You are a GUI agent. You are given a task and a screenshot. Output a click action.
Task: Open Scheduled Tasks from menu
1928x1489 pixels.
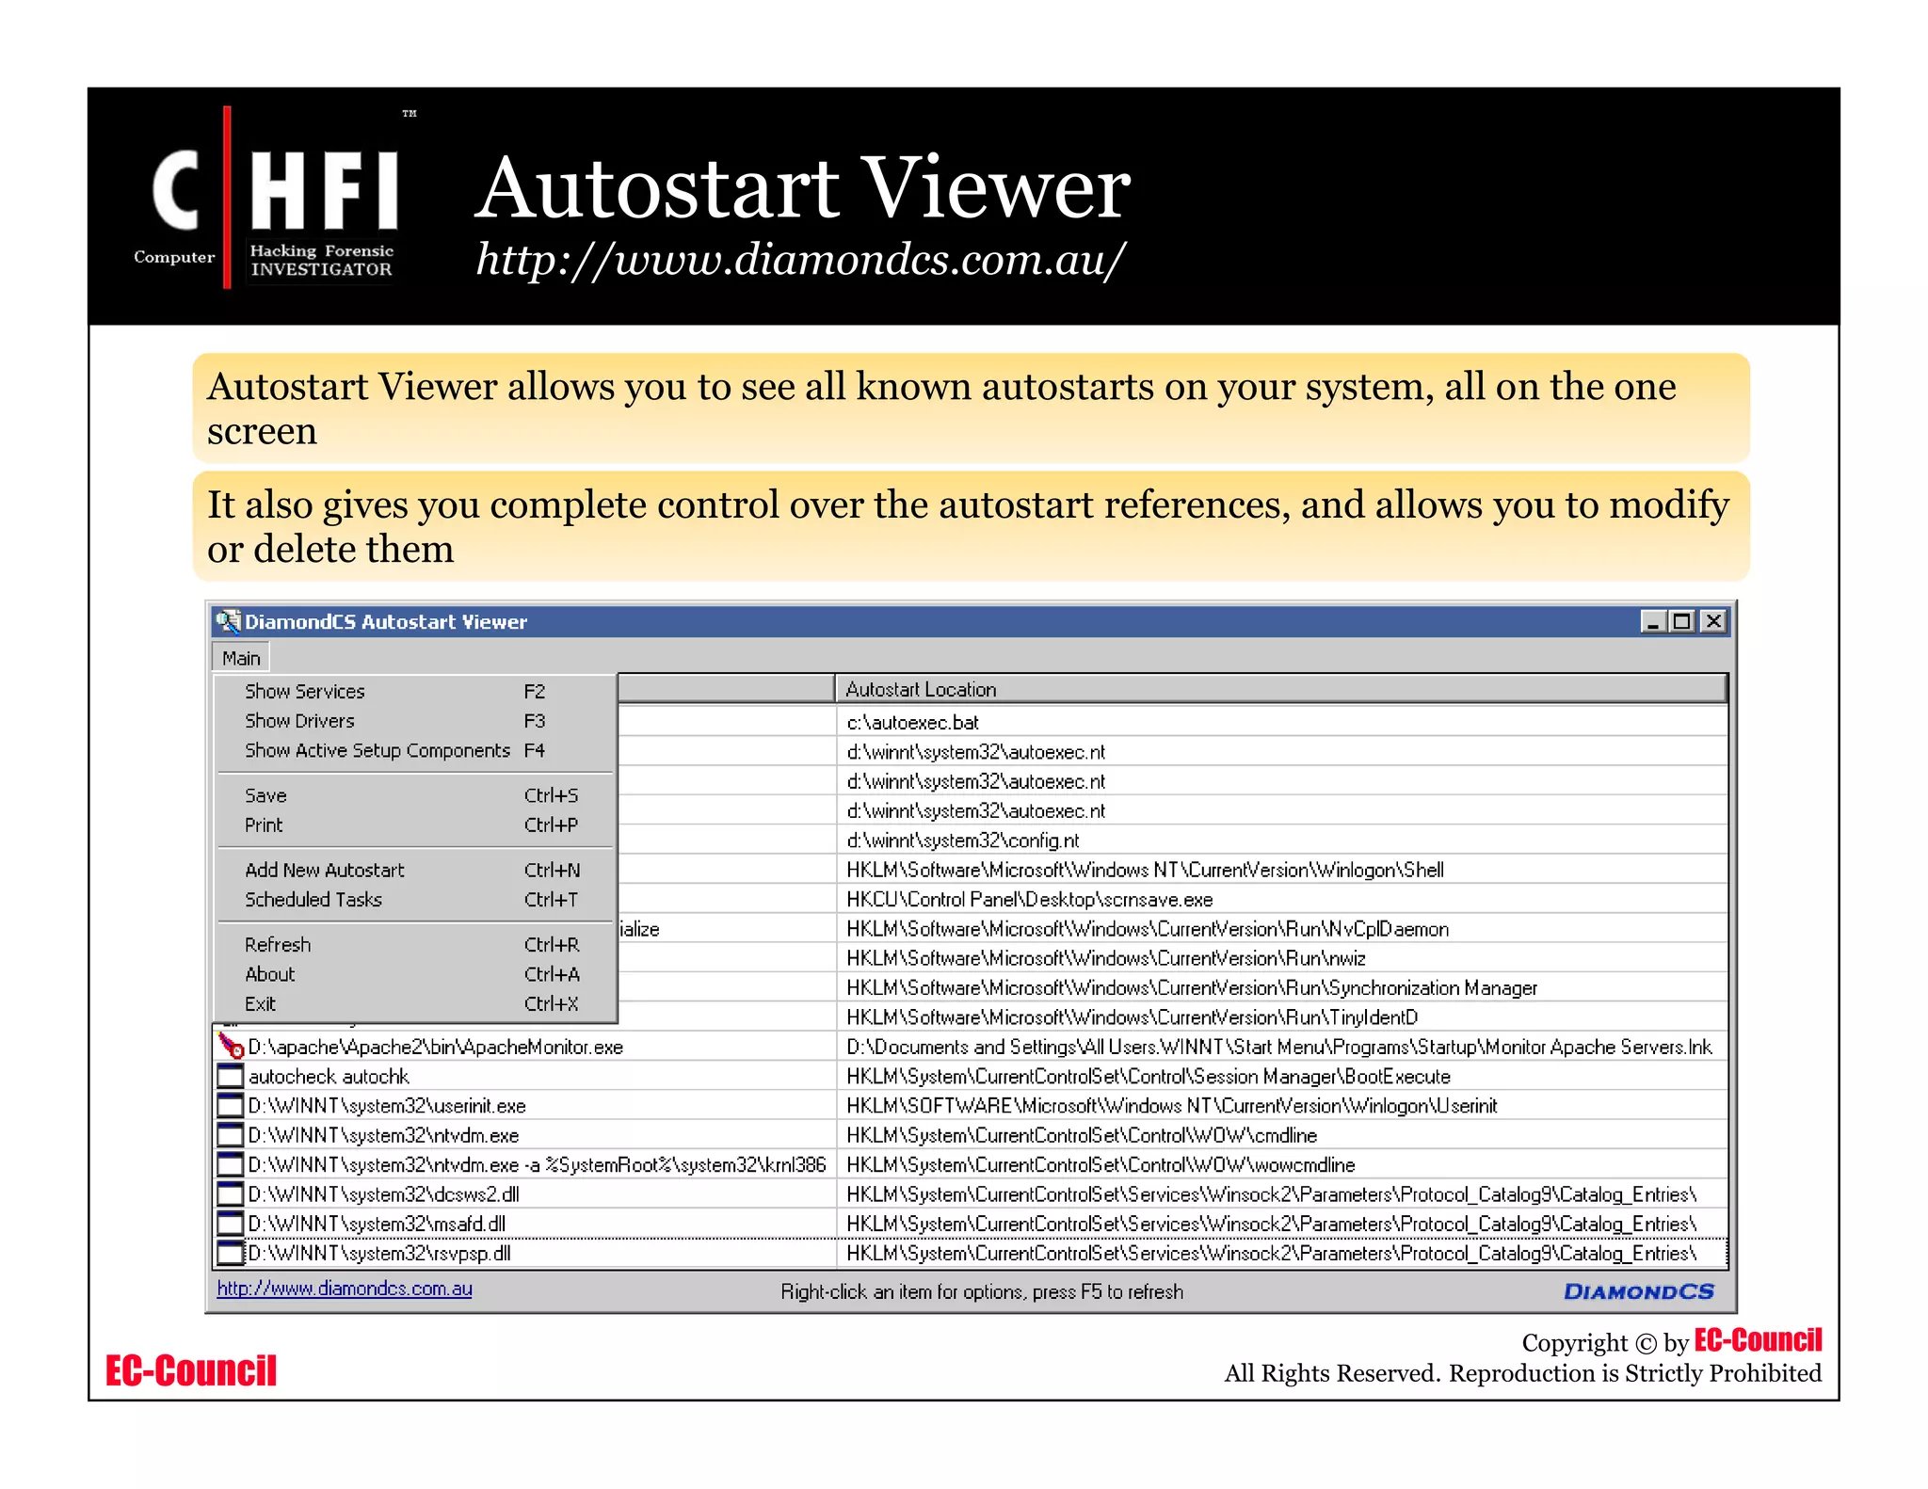(415, 899)
